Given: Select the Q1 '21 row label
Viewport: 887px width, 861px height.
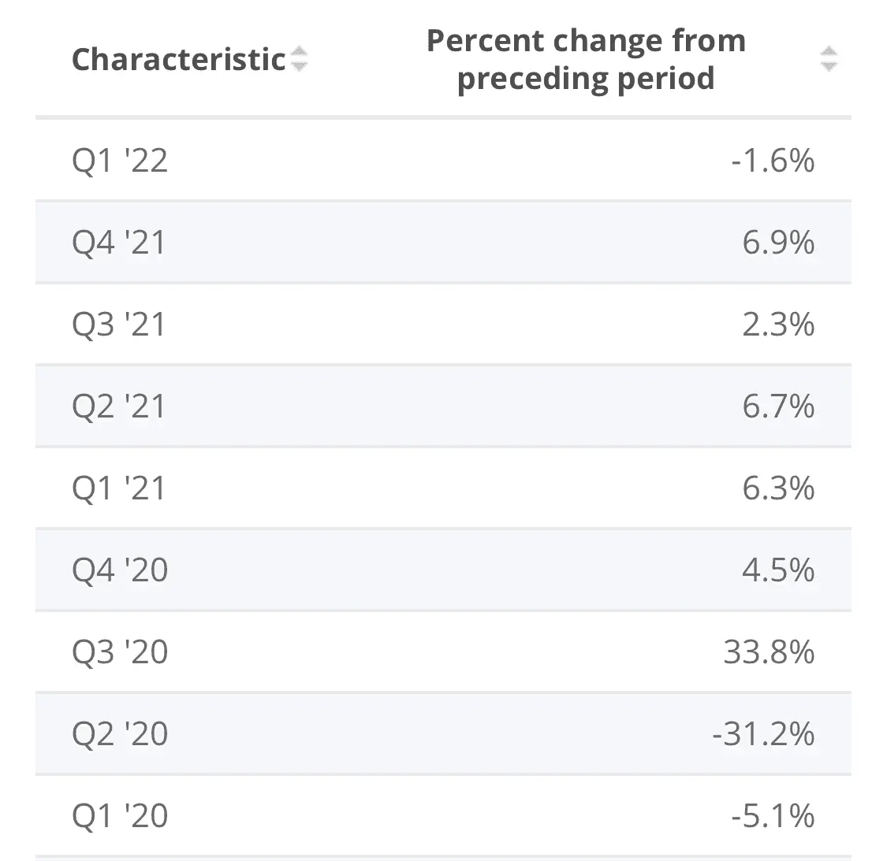Looking at the screenshot, I should coord(119,488).
